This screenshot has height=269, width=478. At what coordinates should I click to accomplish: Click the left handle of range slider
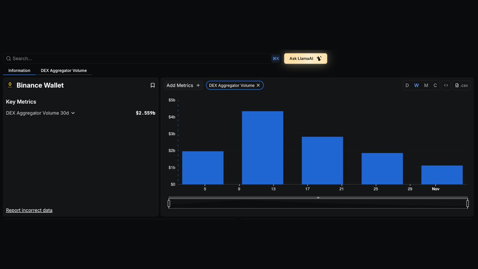(169, 204)
